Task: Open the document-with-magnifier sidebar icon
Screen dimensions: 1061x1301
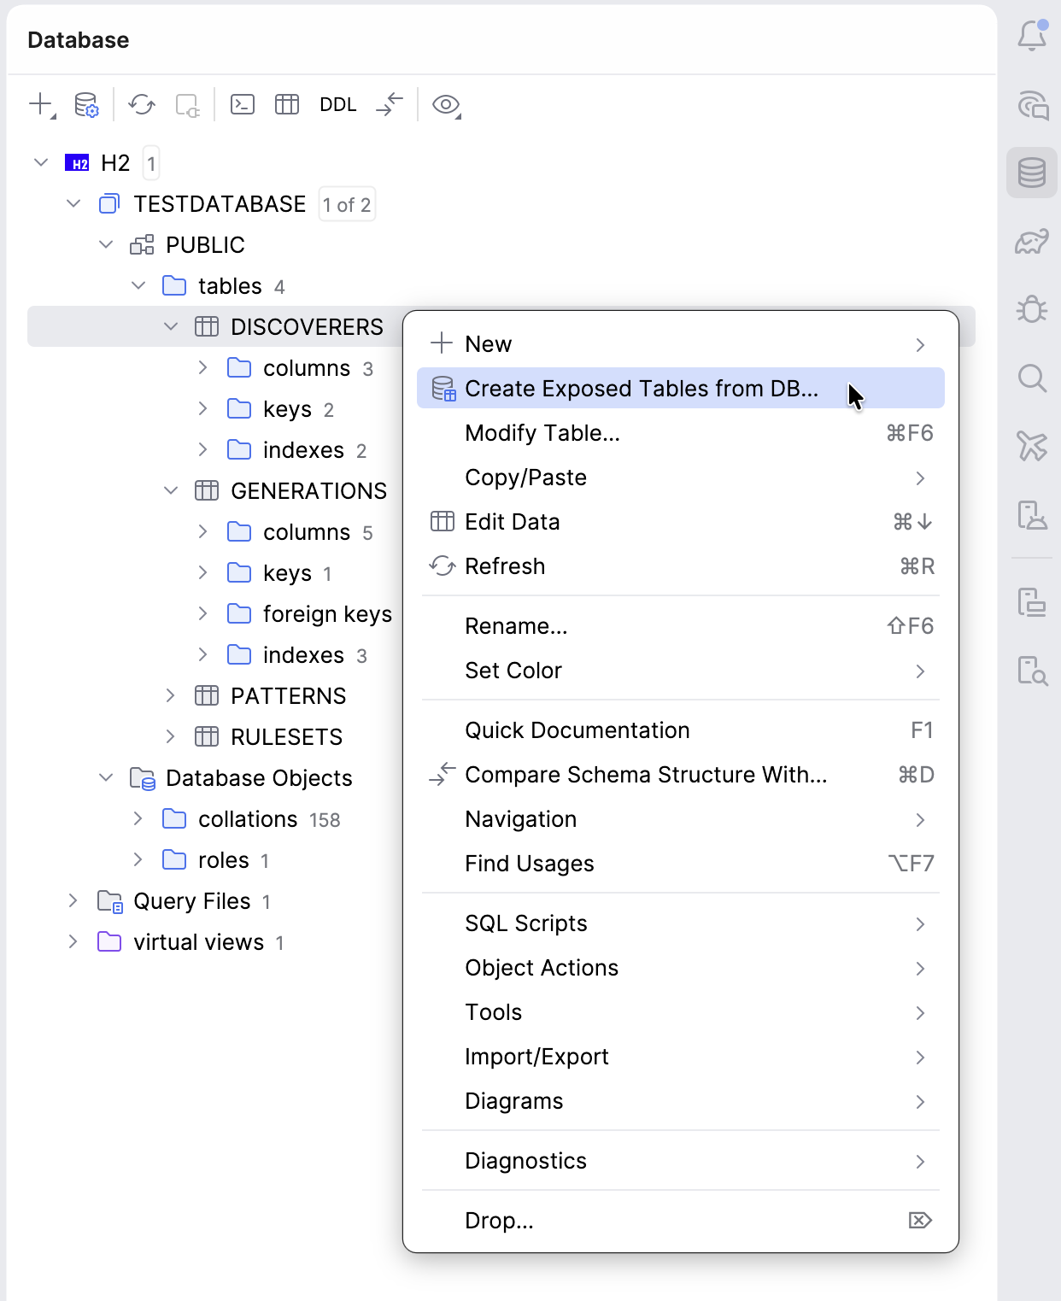Action: pyautogui.click(x=1032, y=671)
